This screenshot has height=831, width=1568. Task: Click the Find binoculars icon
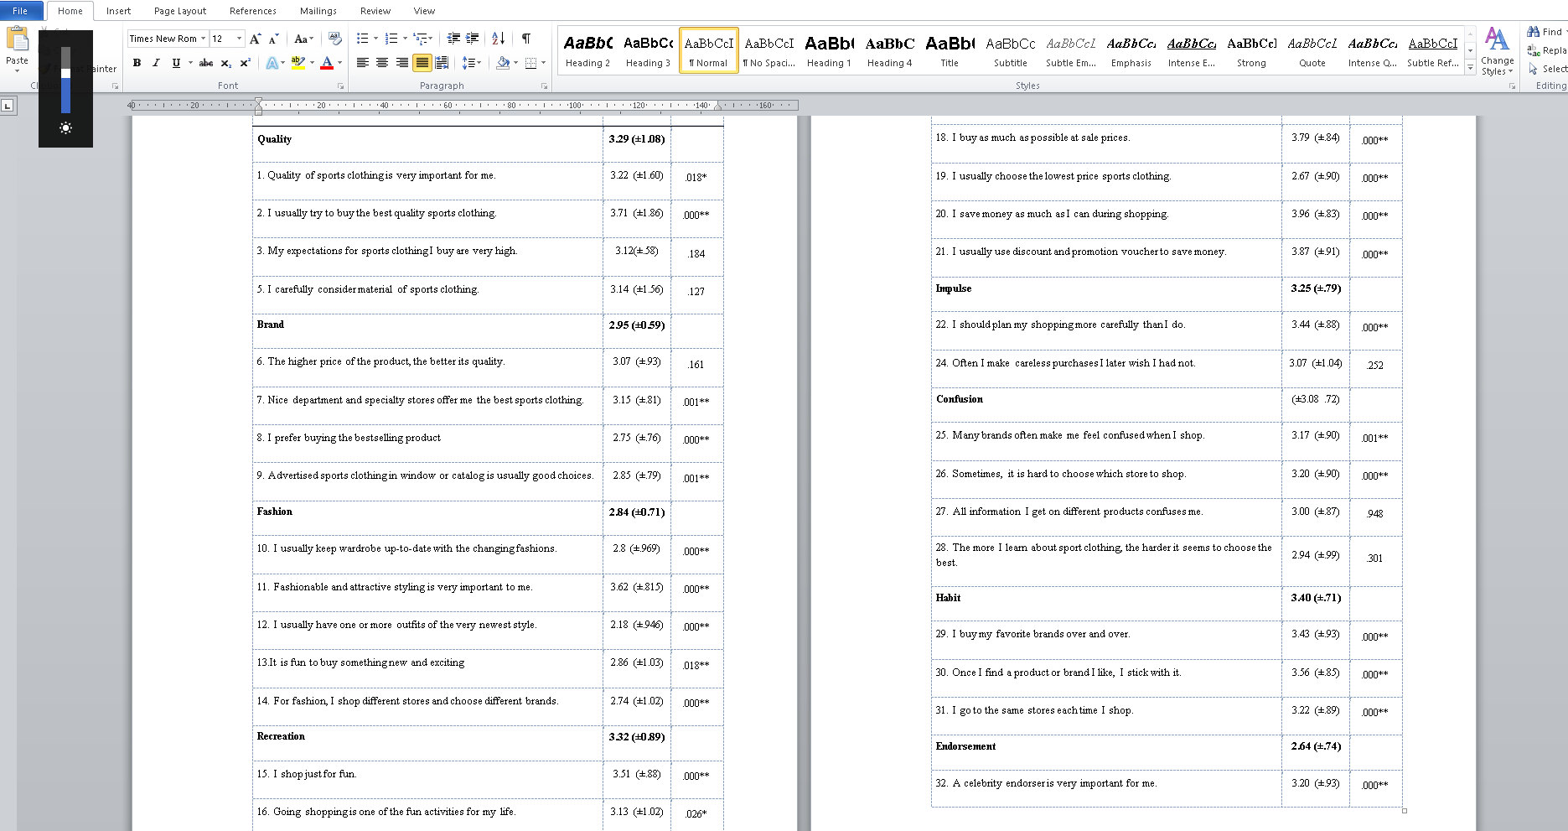coord(1534,32)
